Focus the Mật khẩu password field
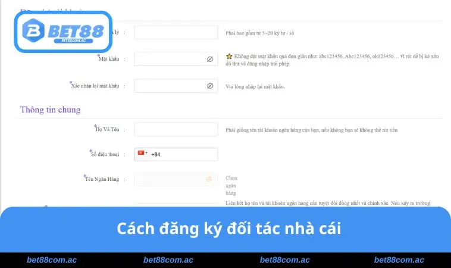Viewport: 451px width, 268px height. [x=176, y=59]
